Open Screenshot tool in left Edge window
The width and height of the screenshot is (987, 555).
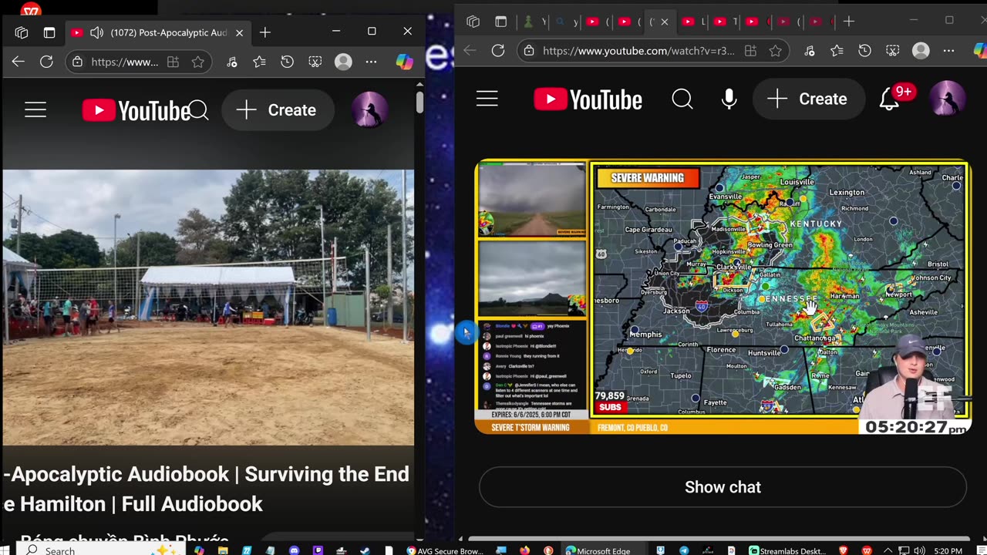(315, 62)
